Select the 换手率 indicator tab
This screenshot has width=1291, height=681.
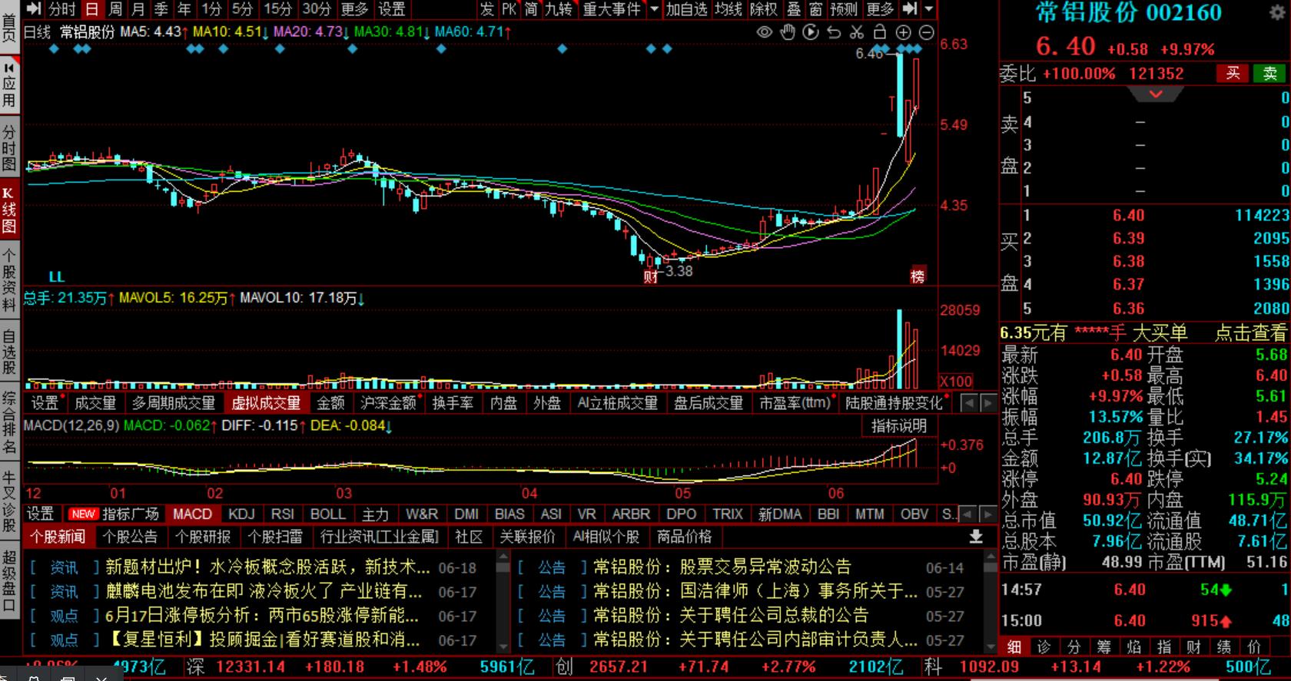click(x=453, y=403)
